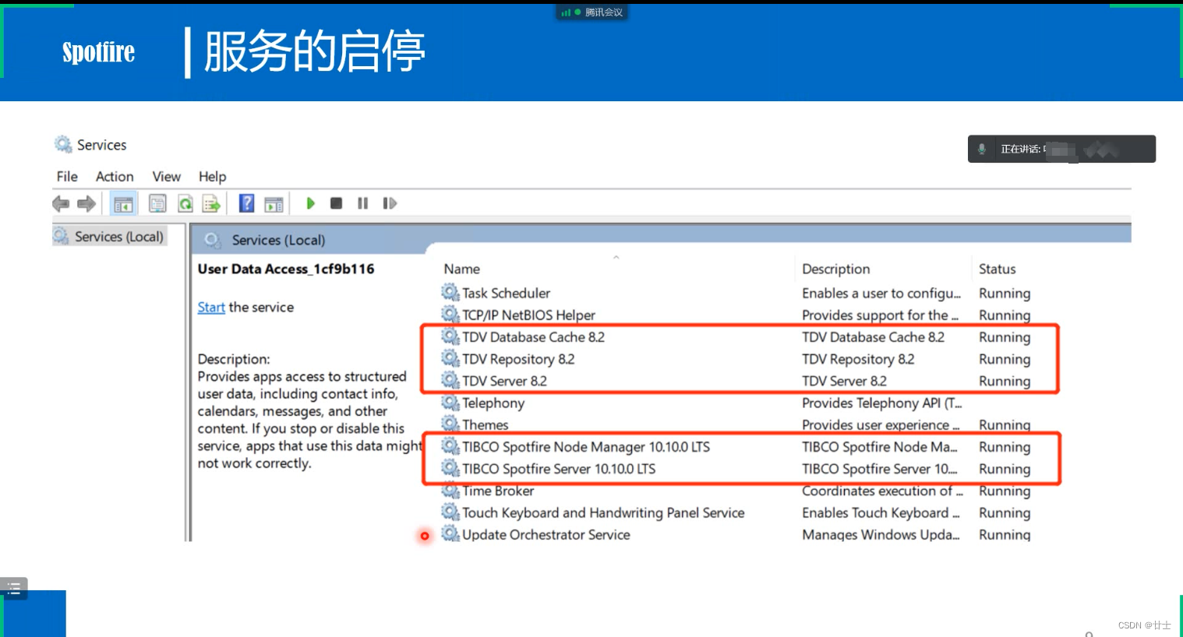Select the Themes service row
This screenshot has width=1183, height=637.
736,424
